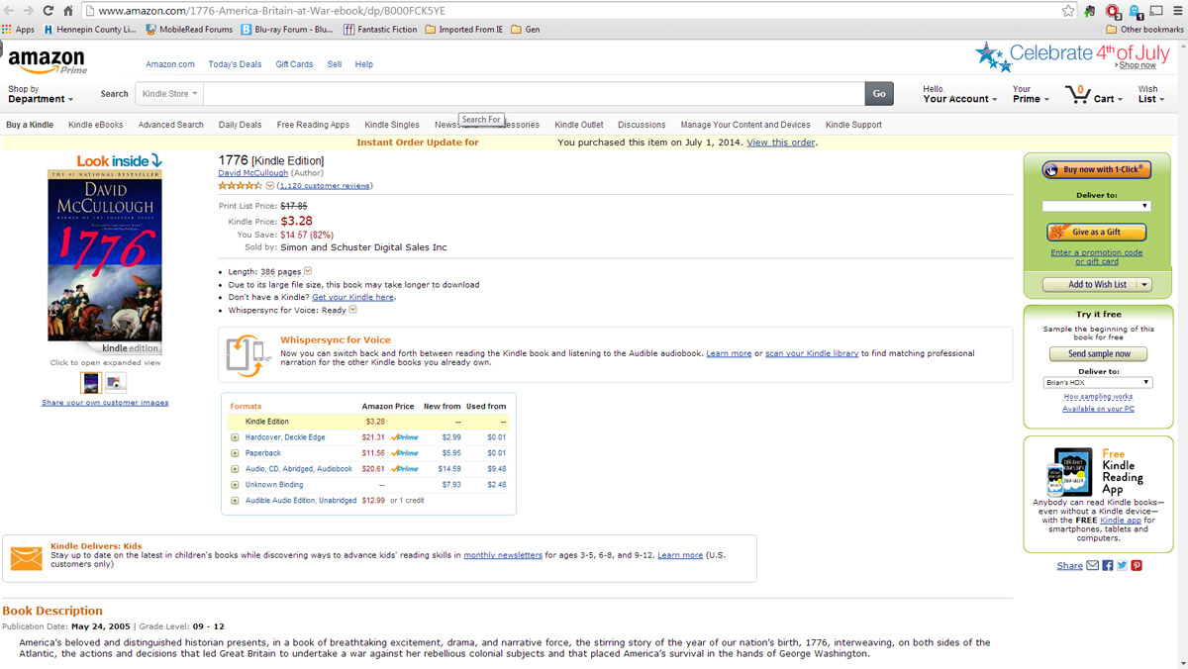1188x669 pixels.
Task: Open the Kindle Support tab
Action: pyautogui.click(x=853, y=125)
